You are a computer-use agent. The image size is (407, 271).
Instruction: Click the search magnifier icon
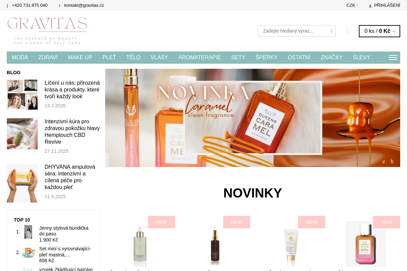pos(331,31)
